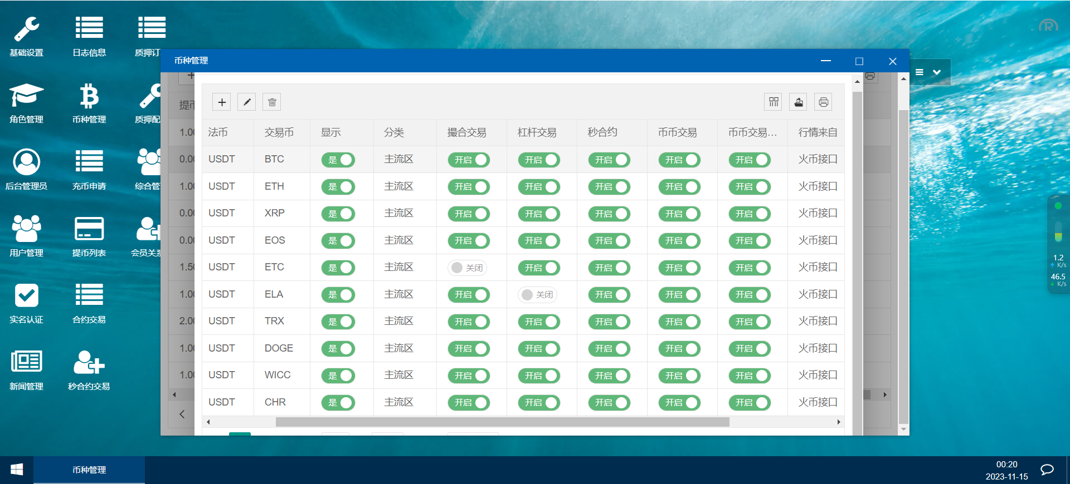
Task: Open 新闻管理 desktop icon
Action: [26, 369]
